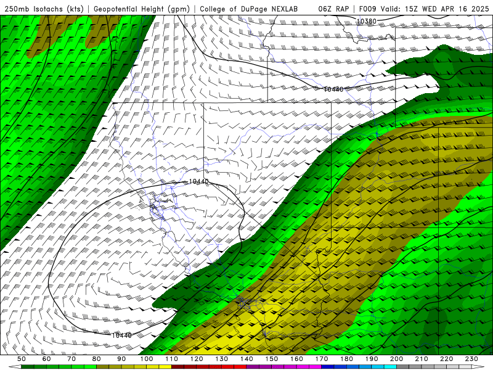The height and width of the screenshot is (370, 493).
Task: Click the 'Geopotential Height (gpm)' title text
Action: point(142,9)
